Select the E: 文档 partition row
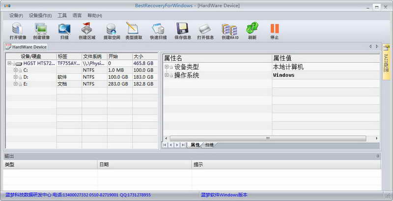This screenshot has width=393, height=201. tap(82, 84)
